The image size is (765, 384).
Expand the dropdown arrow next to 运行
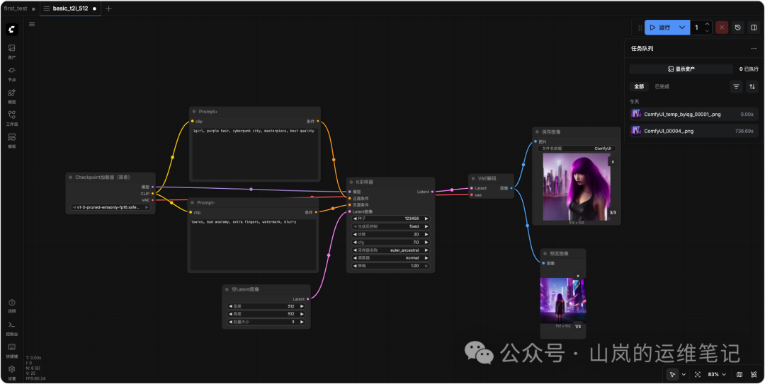(x=681, y=28)
